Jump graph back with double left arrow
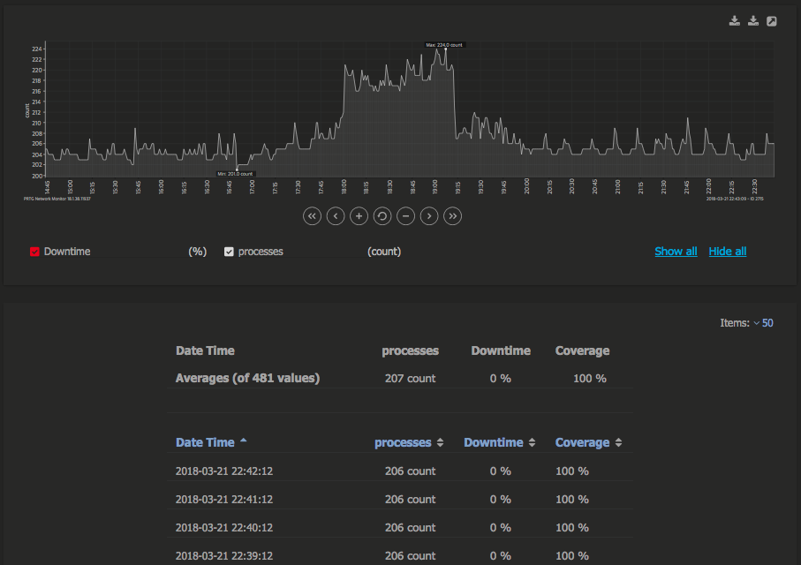This screenshot has height=565, width=801. [x=312, y=215]
